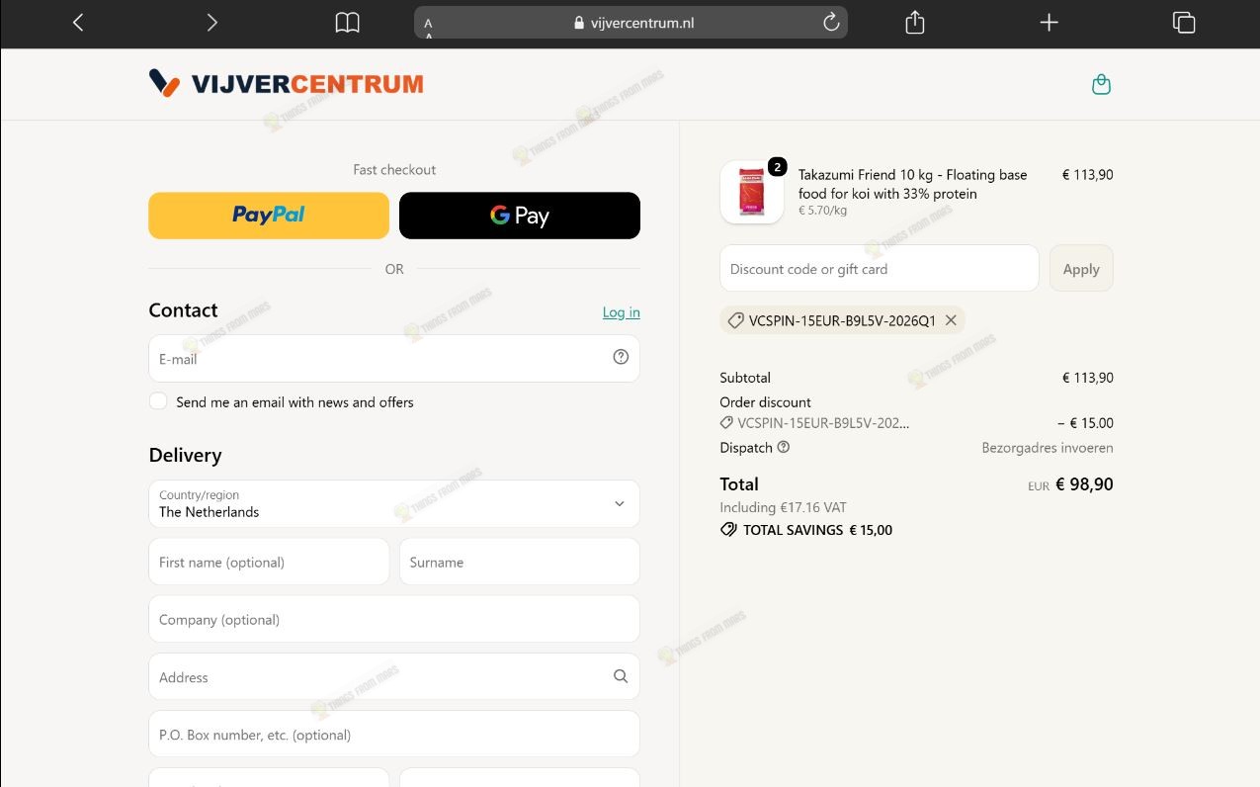Click the Contact section heading
The width and height of the screenshot is (1260, 787).
[183, 310]
